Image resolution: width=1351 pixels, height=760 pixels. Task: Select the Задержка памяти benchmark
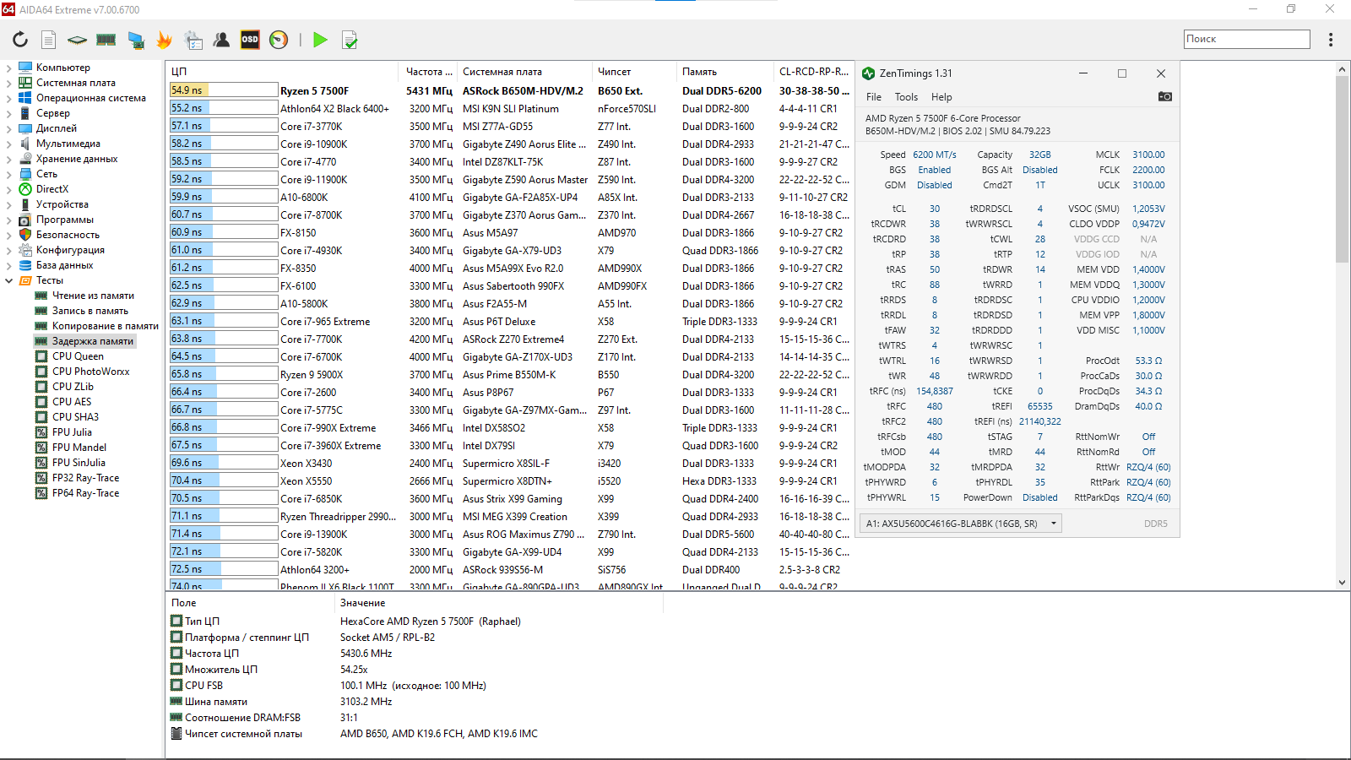tap(93, 341)
